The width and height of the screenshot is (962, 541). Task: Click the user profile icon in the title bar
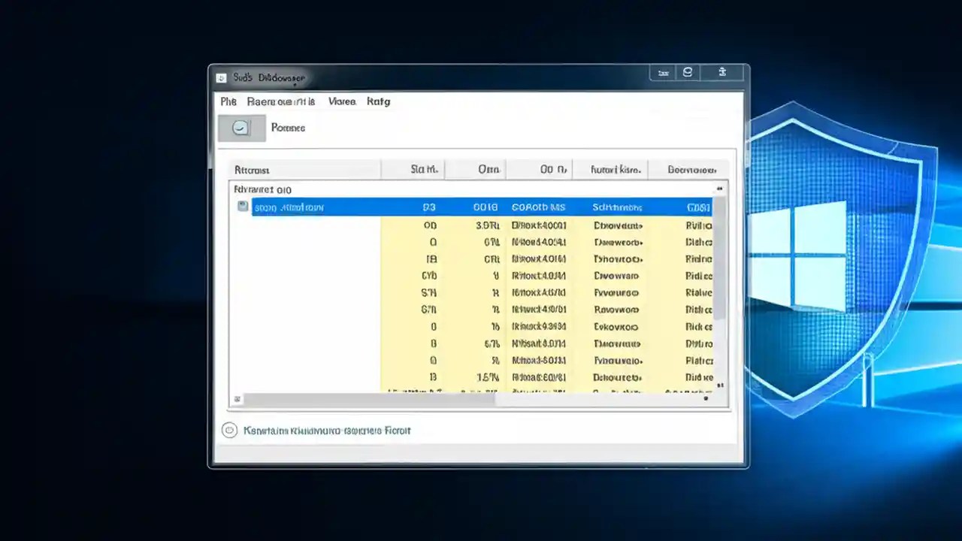point(688,72)
